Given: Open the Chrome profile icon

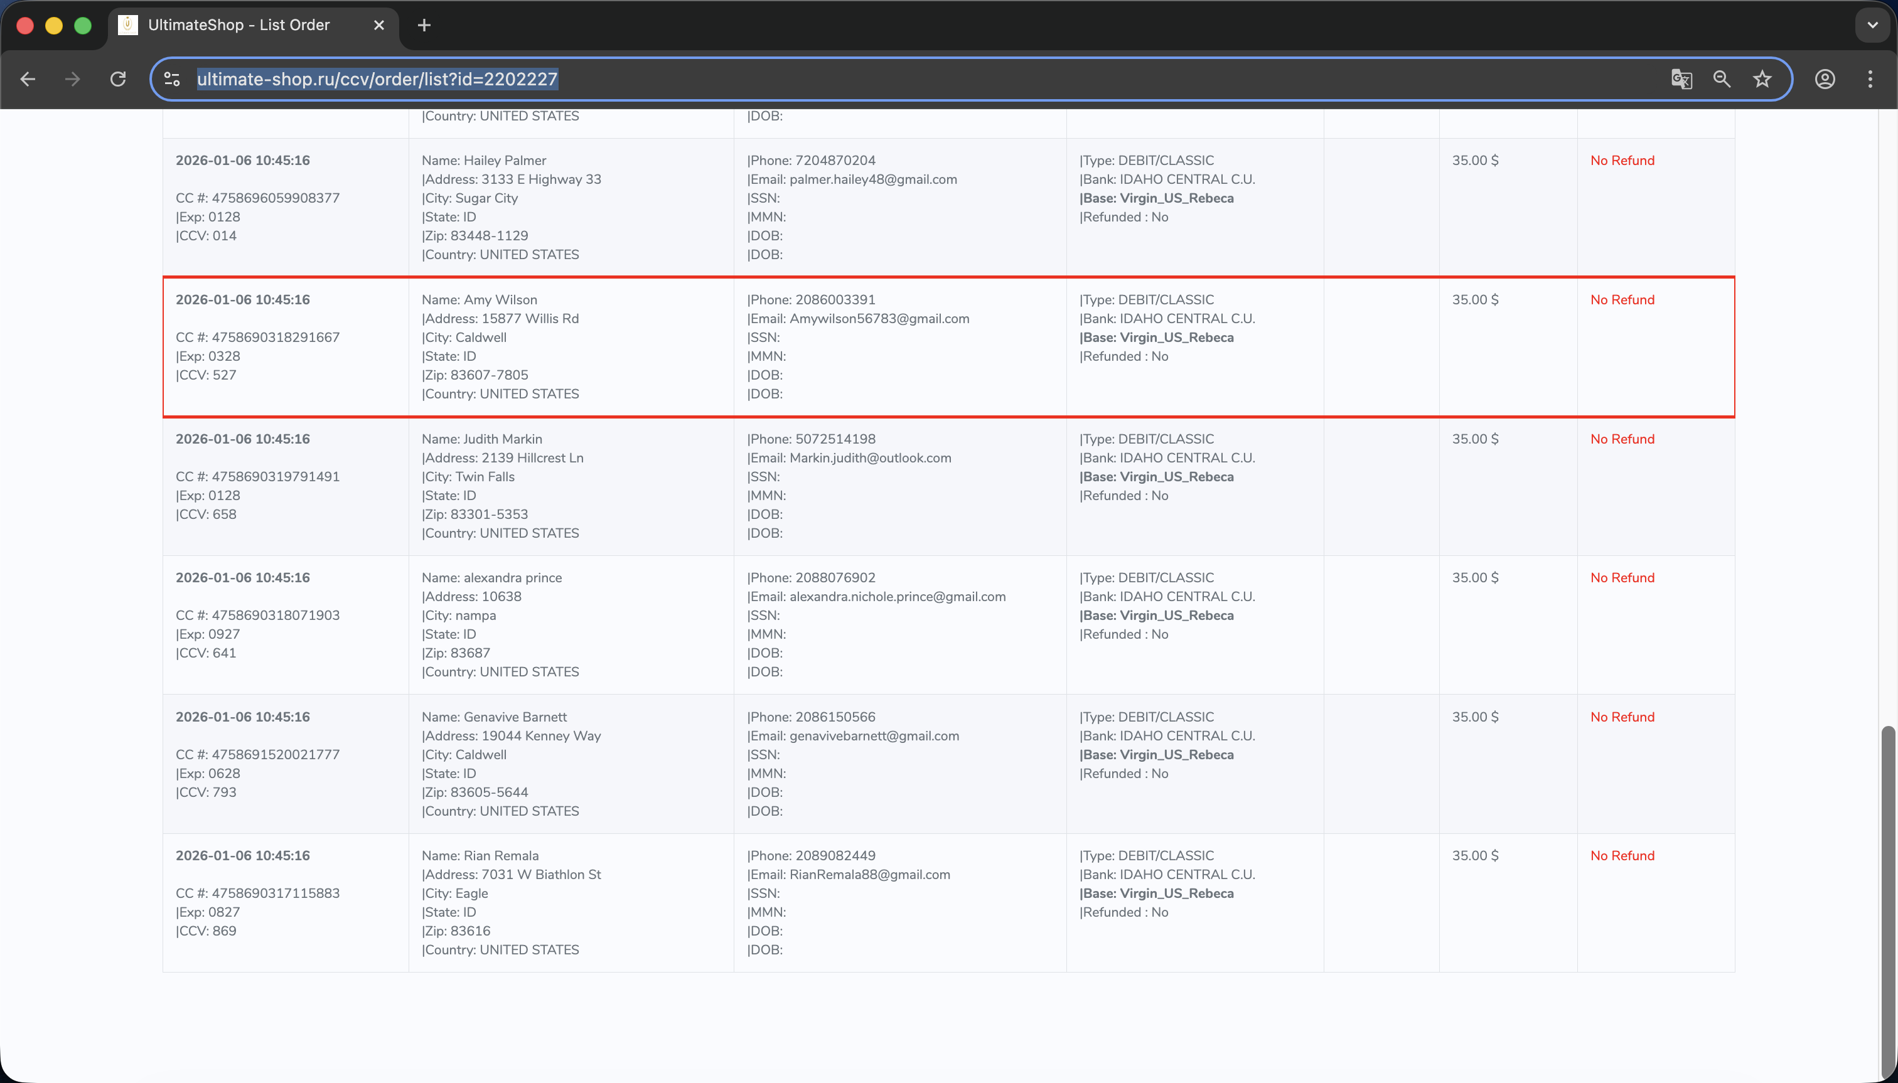Looking at the screenshot, I should 1825,79.
